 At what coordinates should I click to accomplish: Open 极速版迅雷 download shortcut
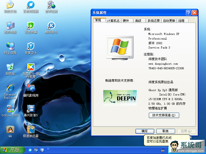point(31,131)
